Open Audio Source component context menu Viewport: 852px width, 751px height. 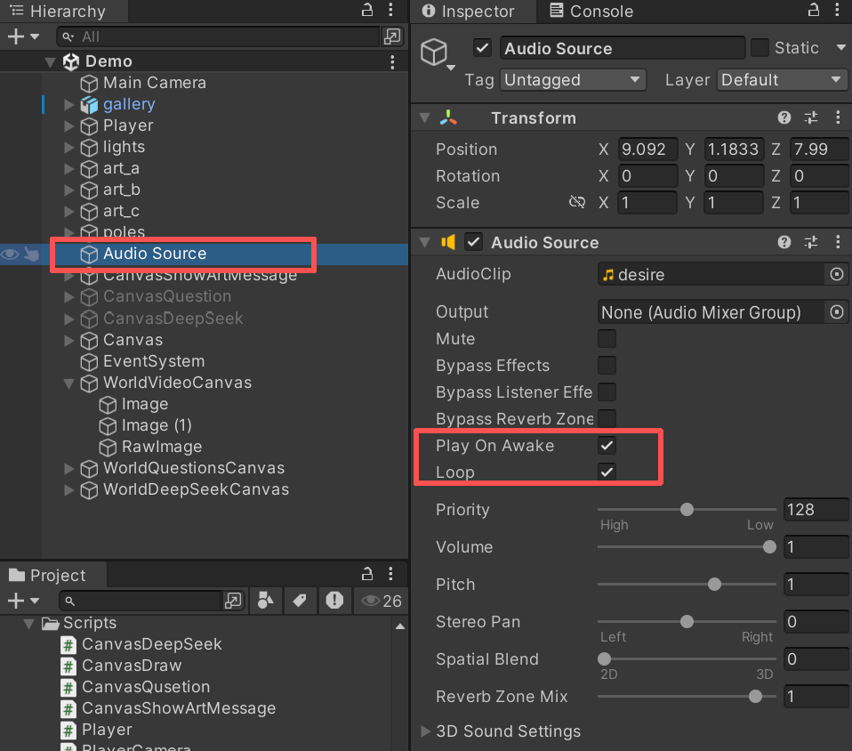pos(838,242)
